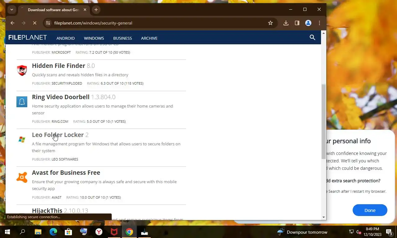Open Windows Start menu
The image size is (397, 238).
pos(7,232)
